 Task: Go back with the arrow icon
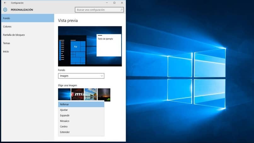coord(5,3)
